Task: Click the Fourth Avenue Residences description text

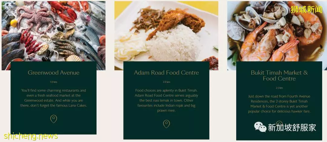Action: [279, 104]
